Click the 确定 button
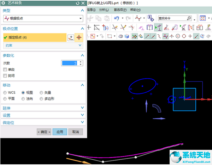212x165 pixels. 44,132
